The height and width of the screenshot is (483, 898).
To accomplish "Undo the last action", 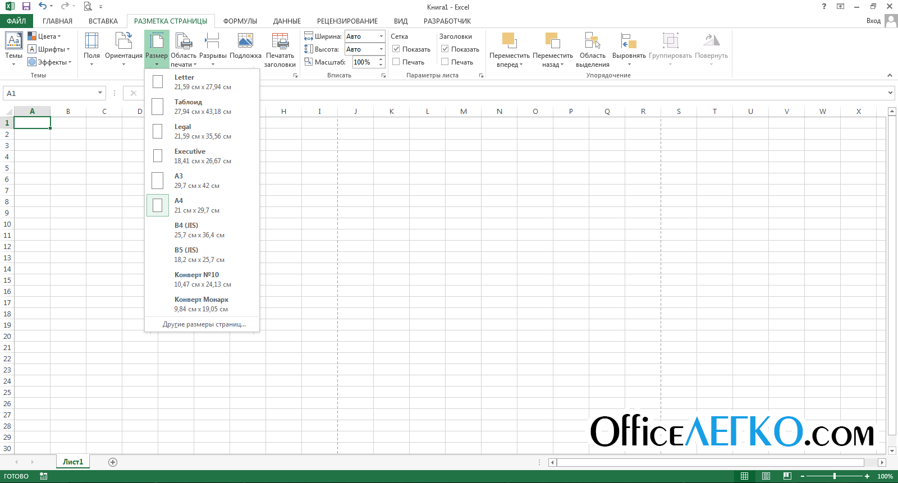I will pyautogui.click(x=43, y=6).
